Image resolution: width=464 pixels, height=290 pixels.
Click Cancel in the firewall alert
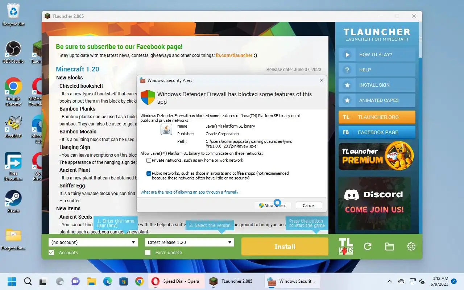point(309,205)
